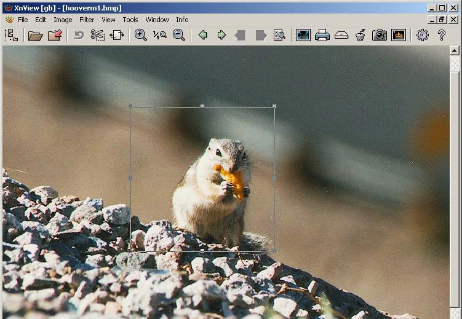Open the File menu
Viewport: 462px width, 319px height.
click(23, 20)
